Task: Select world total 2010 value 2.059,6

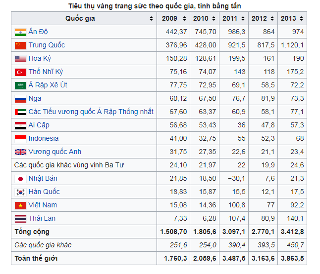Action: coord(205,258)
